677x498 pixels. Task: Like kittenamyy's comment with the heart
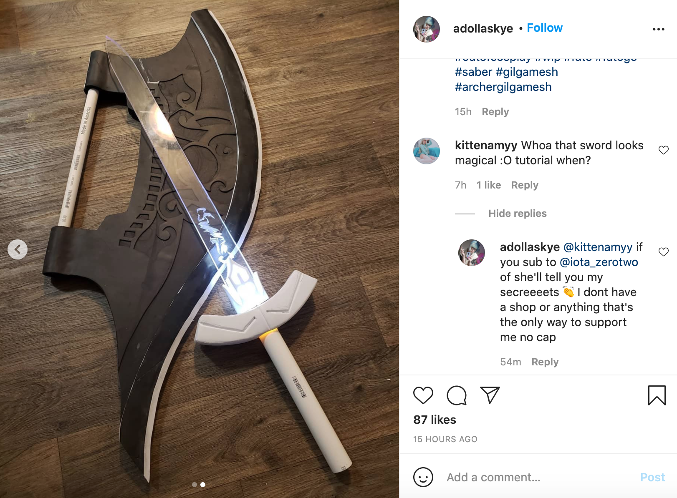tap(664, 150)
